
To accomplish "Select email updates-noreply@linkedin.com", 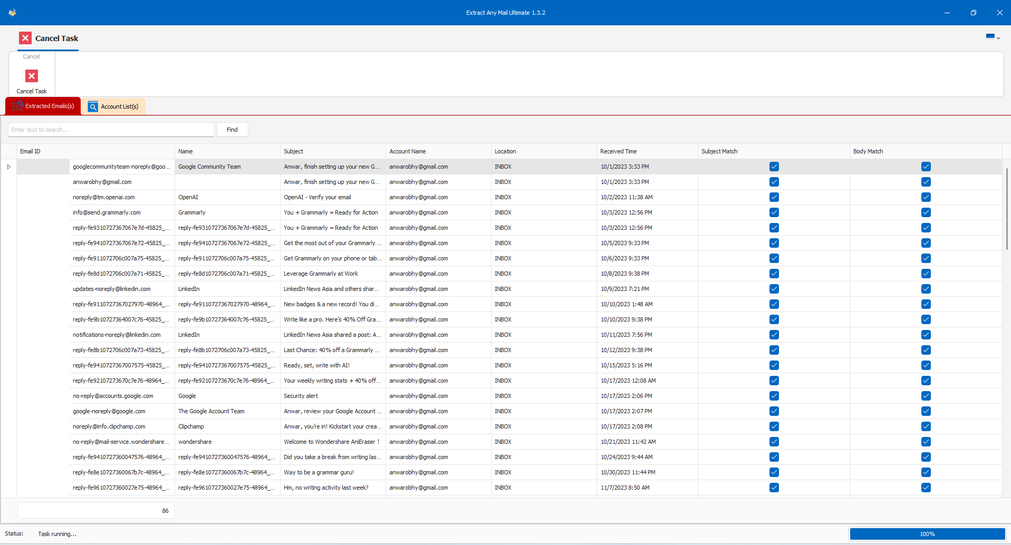I will [x=112, y=289].
